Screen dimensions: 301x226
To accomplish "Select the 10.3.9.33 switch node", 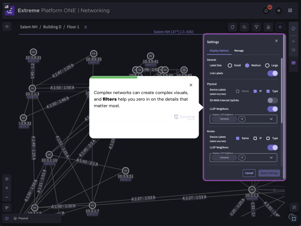I will pos(94,54).
